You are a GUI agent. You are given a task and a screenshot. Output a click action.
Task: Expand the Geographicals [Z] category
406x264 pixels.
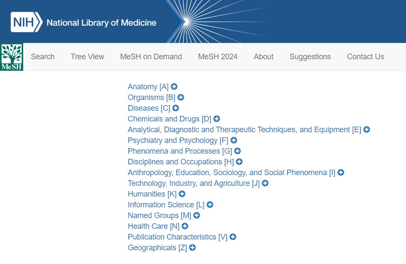(x=192, y=247)
